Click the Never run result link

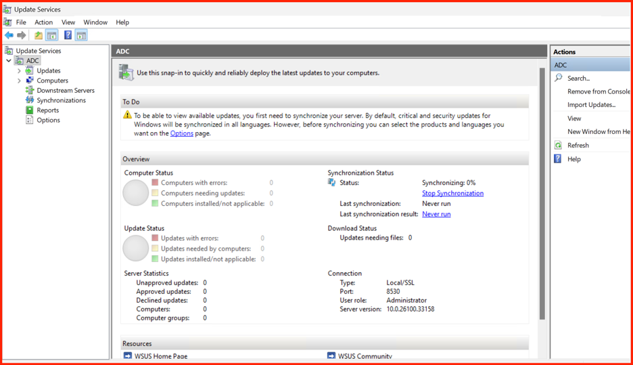[x=436, y=214]
